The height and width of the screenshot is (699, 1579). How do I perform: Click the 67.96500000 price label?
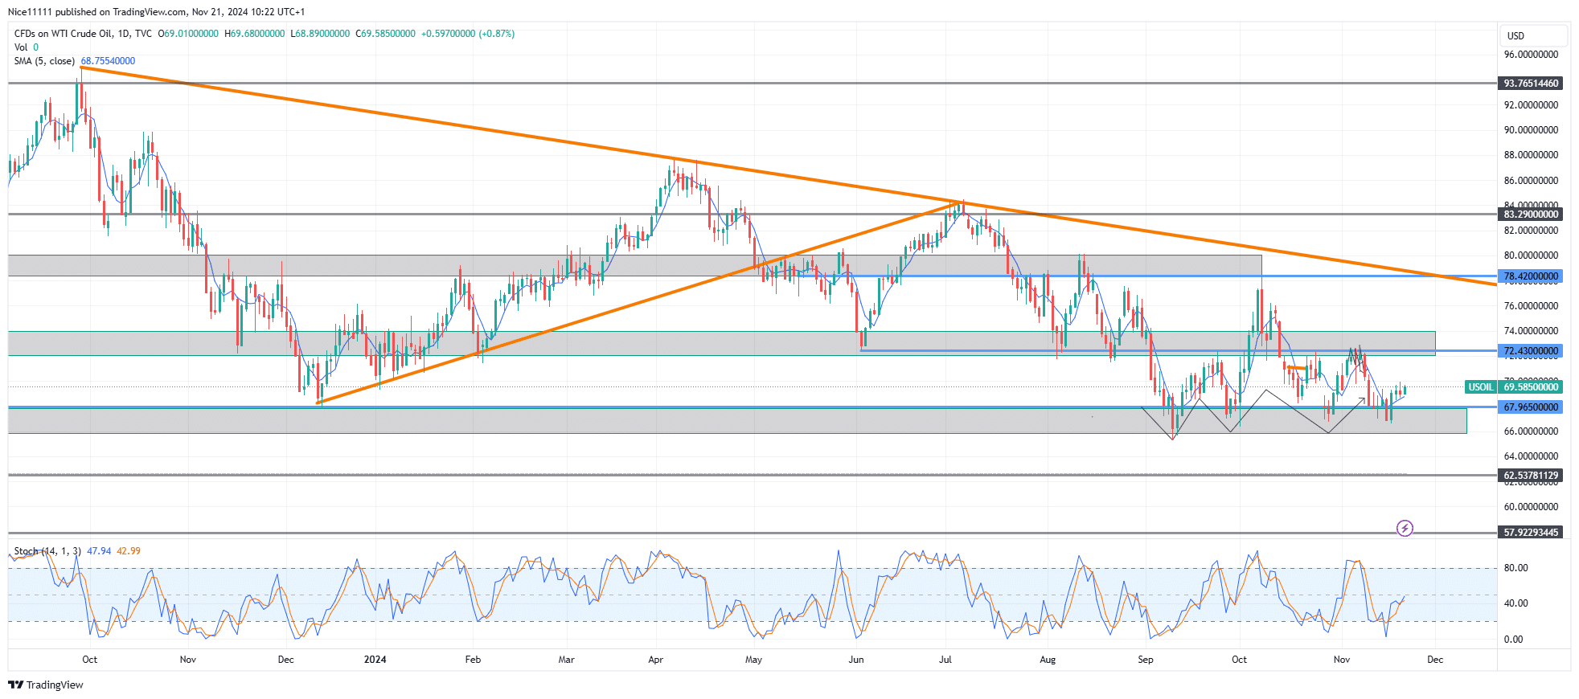click(x=1531, y=407)
